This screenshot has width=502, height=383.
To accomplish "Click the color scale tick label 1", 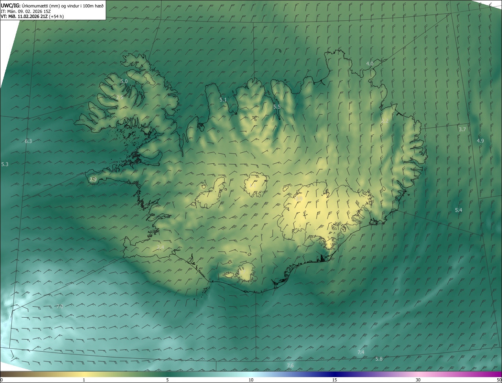I will [x=84, y=380].
